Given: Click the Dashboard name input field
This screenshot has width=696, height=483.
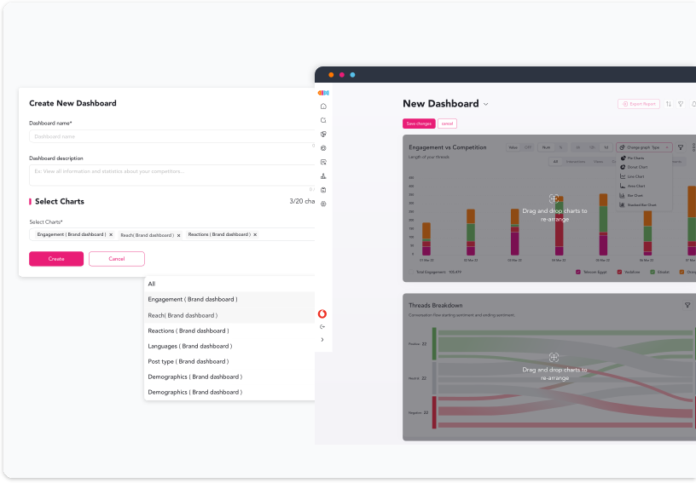Looking at the screenshot, I should click(x=171, y=136).
